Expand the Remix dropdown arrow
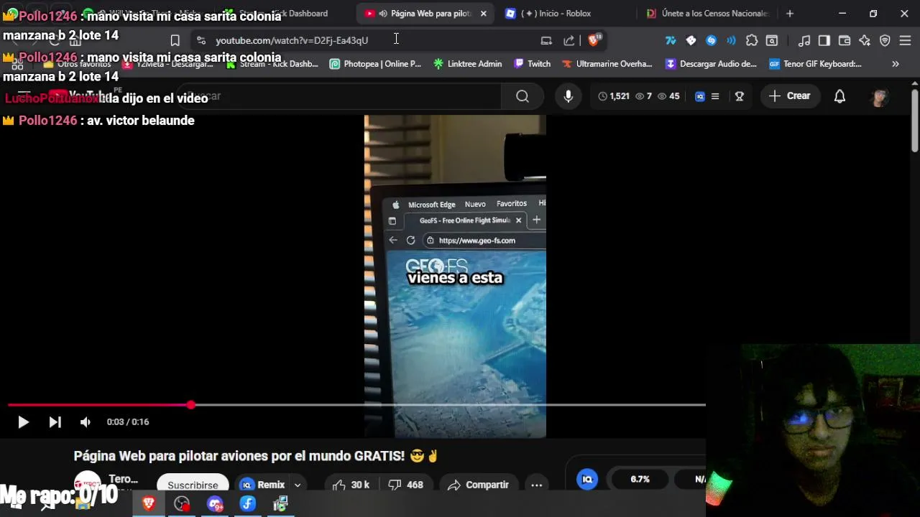The image size is (920, 517). pyautogui.click(x=298, y=485)
